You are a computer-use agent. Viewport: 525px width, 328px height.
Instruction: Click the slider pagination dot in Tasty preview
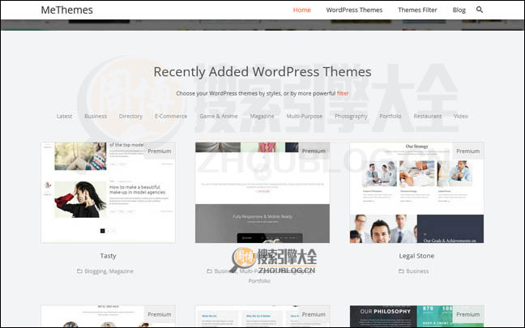click(x=103, y=231)
